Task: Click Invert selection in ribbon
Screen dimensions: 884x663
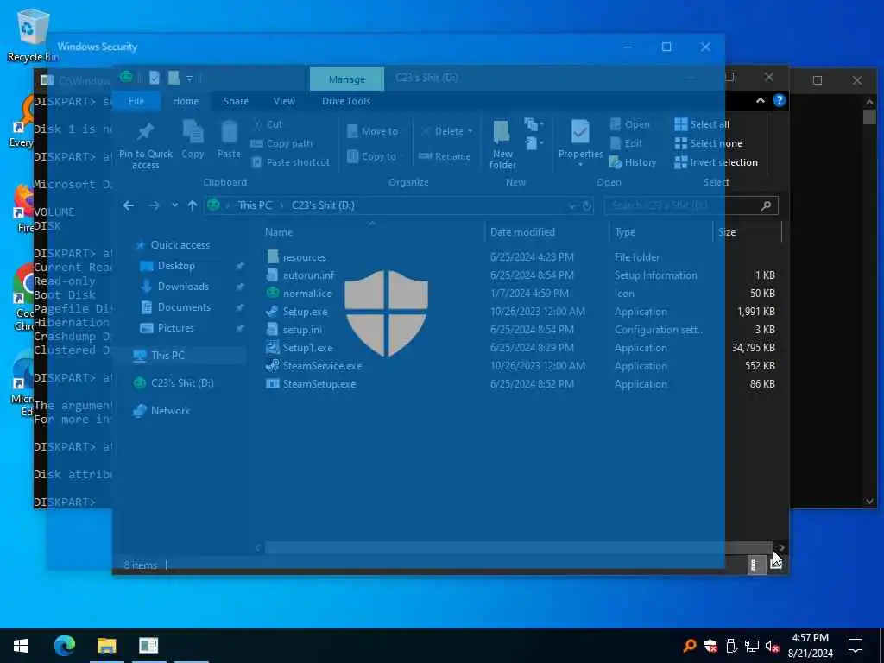Action: [716, 162]
